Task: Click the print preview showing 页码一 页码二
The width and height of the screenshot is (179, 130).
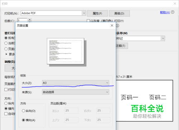Action: 144,101
